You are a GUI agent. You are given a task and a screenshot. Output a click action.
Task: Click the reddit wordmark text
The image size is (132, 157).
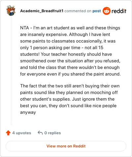click(119, 11)
